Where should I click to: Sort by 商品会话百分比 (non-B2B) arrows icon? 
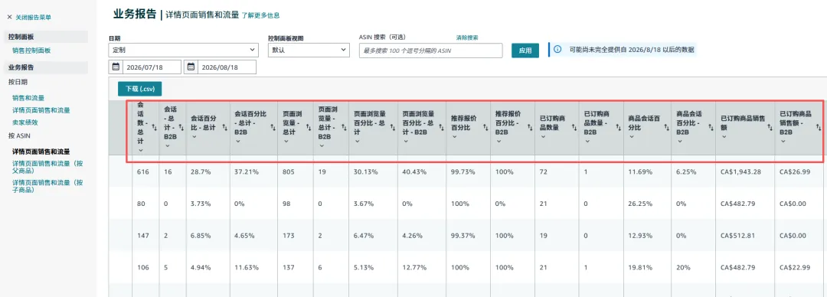coord(667,127)
